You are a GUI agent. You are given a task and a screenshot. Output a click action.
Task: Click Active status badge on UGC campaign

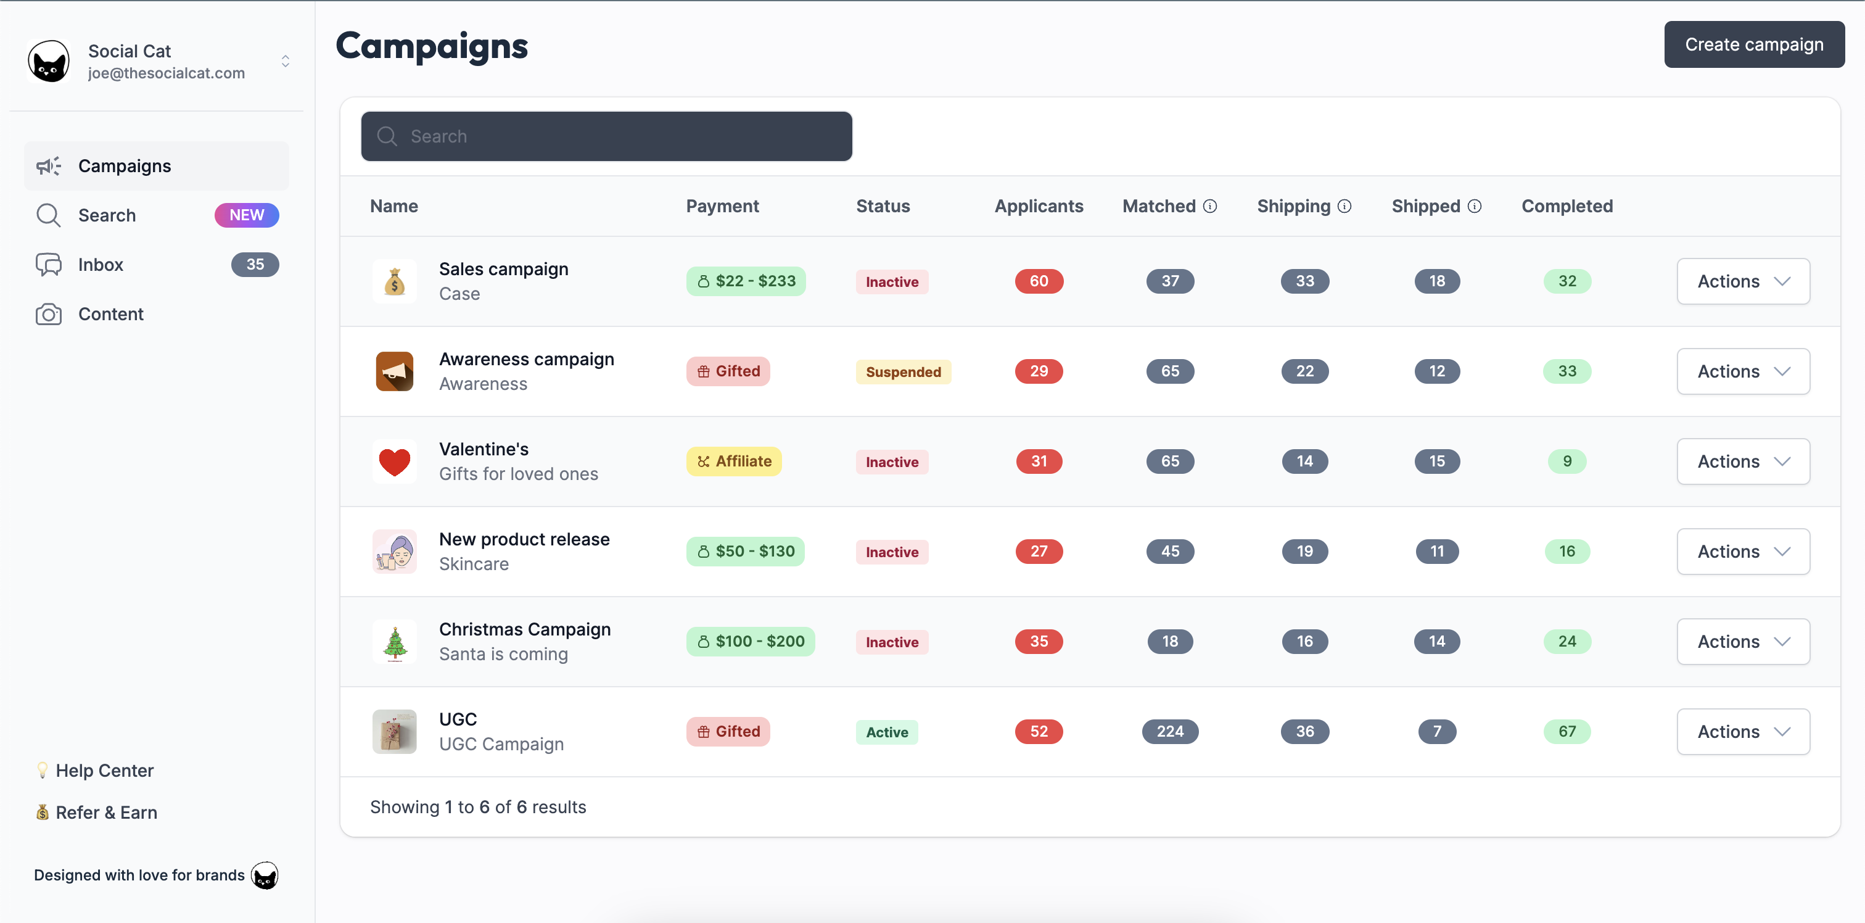[886, 731]
